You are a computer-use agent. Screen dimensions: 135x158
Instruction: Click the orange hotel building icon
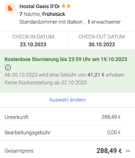(10, 8)
